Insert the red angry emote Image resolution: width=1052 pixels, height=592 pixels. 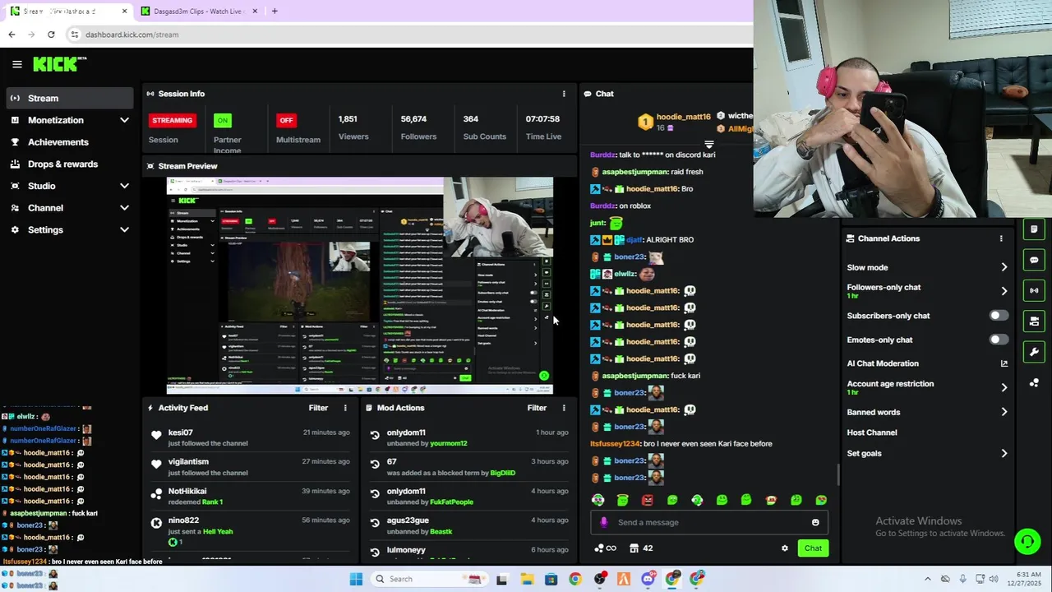tap(648, 500)
